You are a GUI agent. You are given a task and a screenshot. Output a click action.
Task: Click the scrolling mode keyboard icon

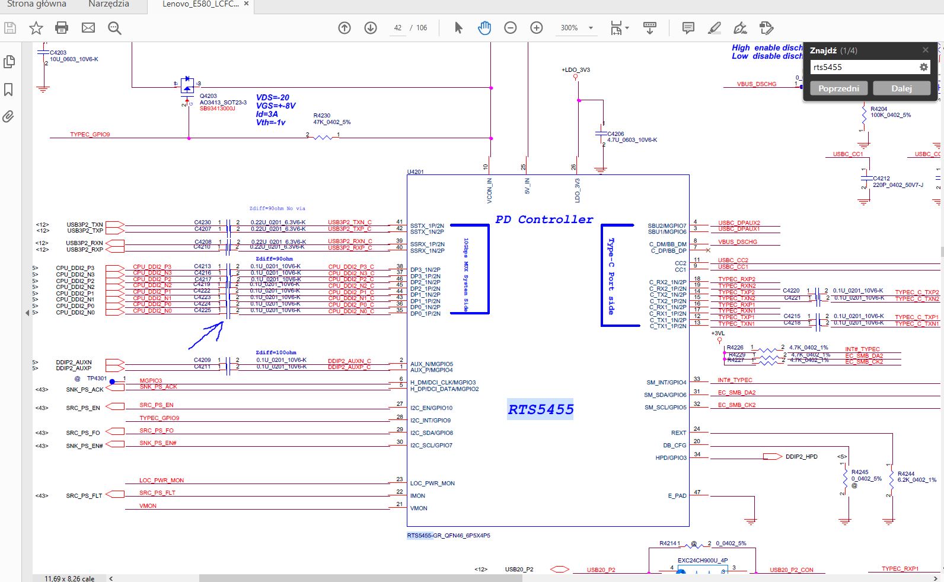click(650, 28)
